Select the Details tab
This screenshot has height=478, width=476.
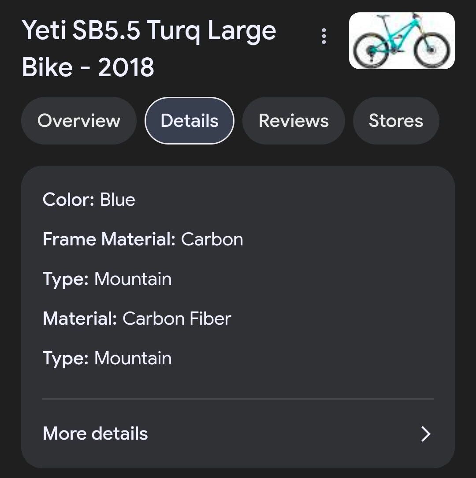[x=190, y=121]
